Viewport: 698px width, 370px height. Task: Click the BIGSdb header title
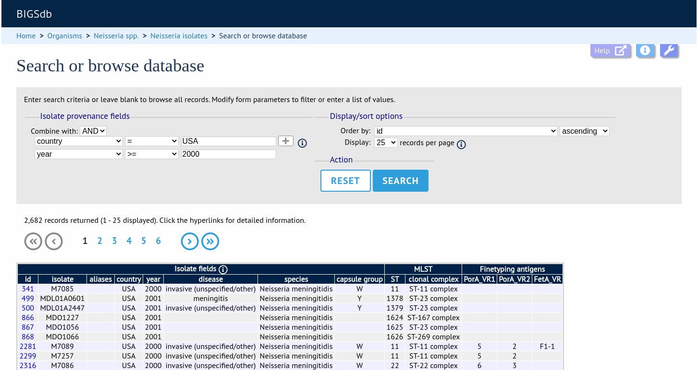(x=34, y=14)
